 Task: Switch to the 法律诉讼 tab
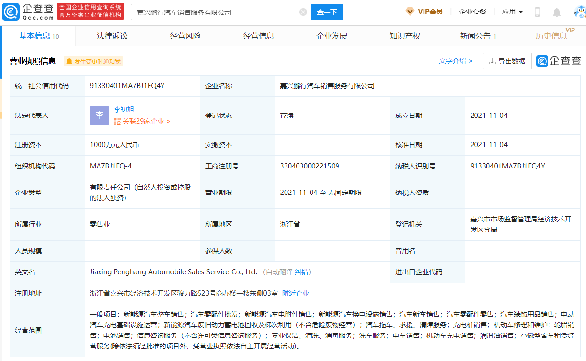pyautogui.click(x=112, y=36)
